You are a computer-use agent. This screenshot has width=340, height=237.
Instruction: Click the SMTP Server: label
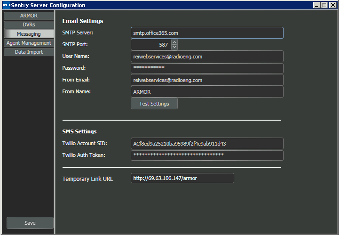pos(78,33)
